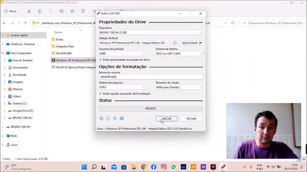The height and width of the screenshot is (172, 307).
Task: Click the FECHAR button in Rufus
Action: pyautogui.click(x=191, y=118)
